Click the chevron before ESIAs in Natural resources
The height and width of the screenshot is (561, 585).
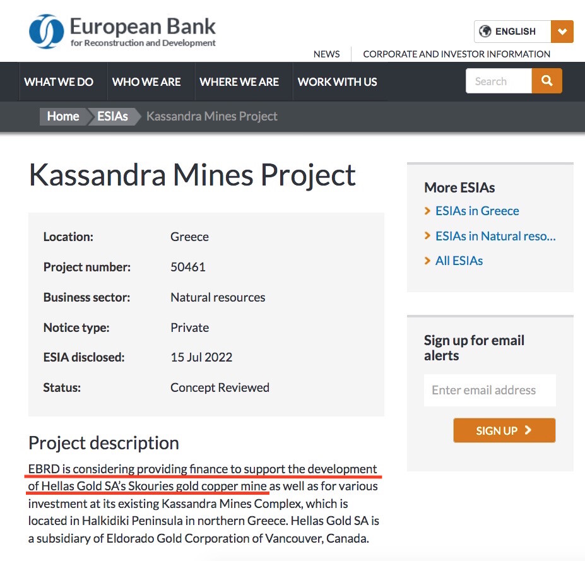[x=427, y=236]
